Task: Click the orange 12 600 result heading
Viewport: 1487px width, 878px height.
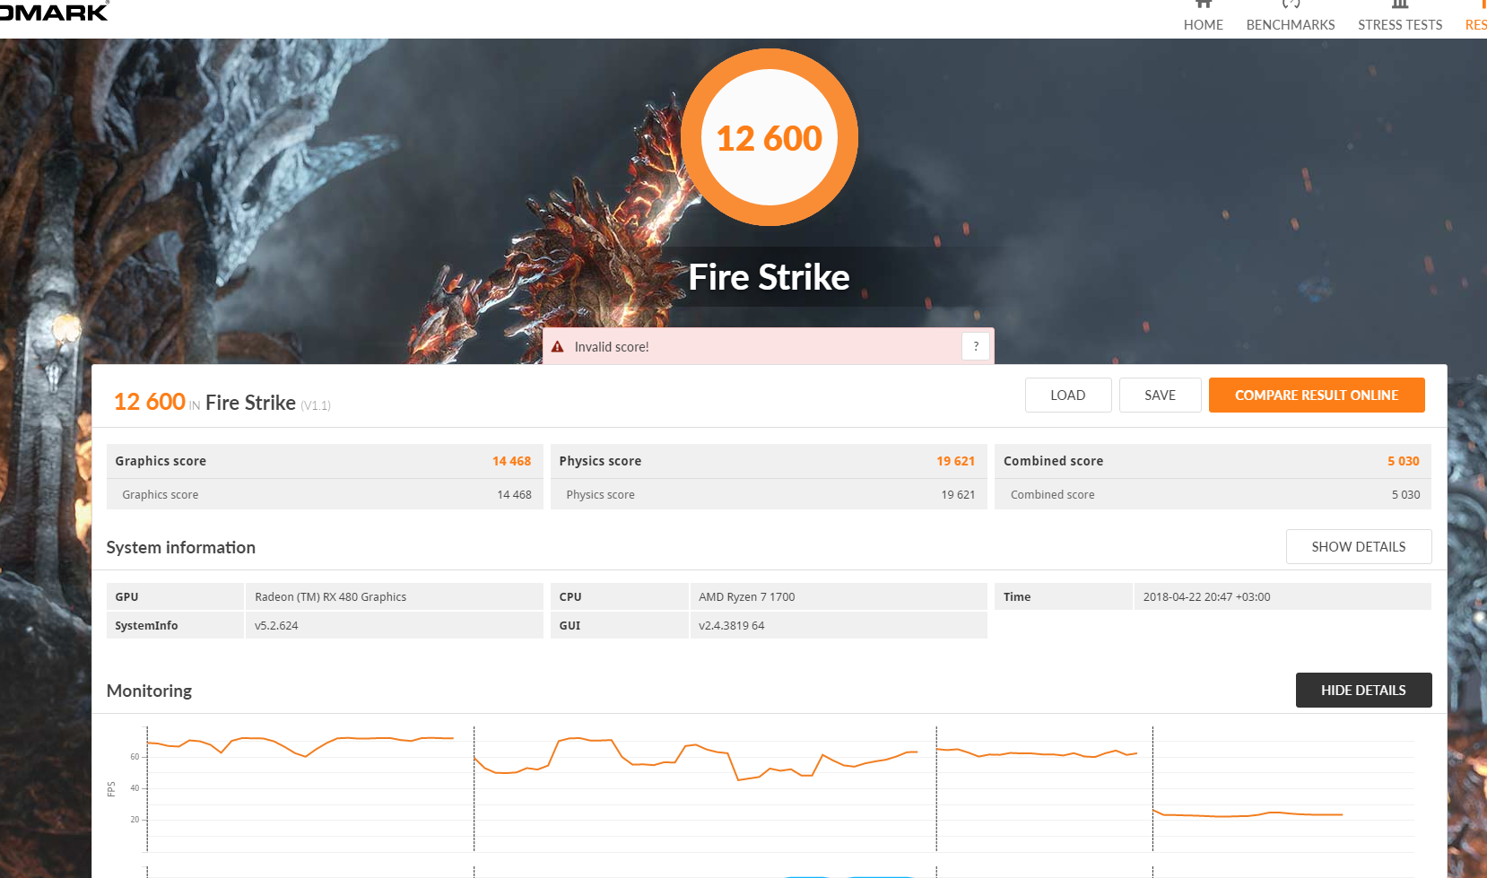Action: (150, 402)
